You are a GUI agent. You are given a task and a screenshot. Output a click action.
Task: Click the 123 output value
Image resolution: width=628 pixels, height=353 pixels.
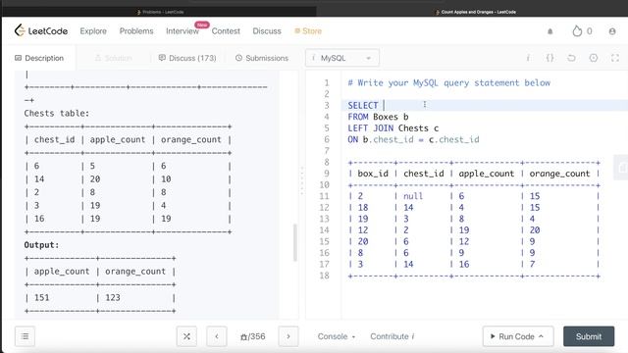113,298
